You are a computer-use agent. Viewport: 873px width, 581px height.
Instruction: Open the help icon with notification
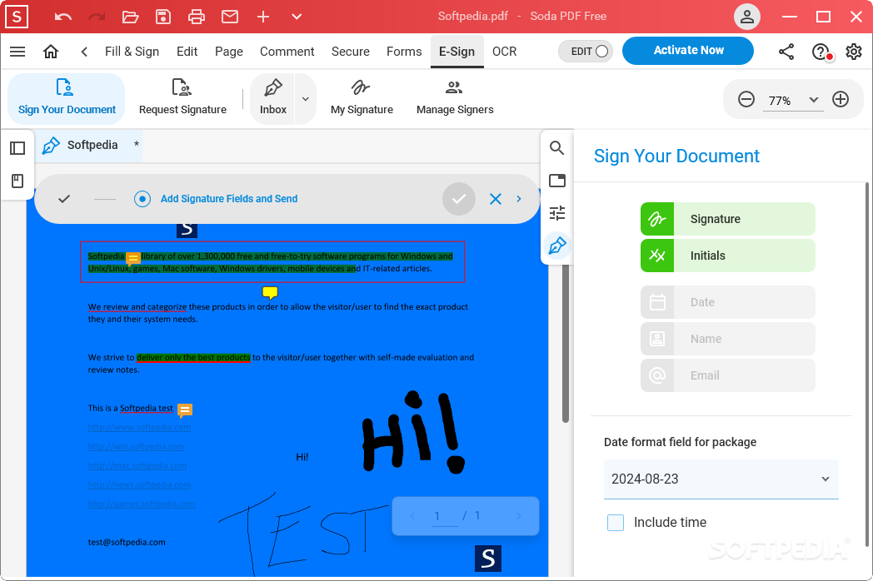tap(821, 52)
